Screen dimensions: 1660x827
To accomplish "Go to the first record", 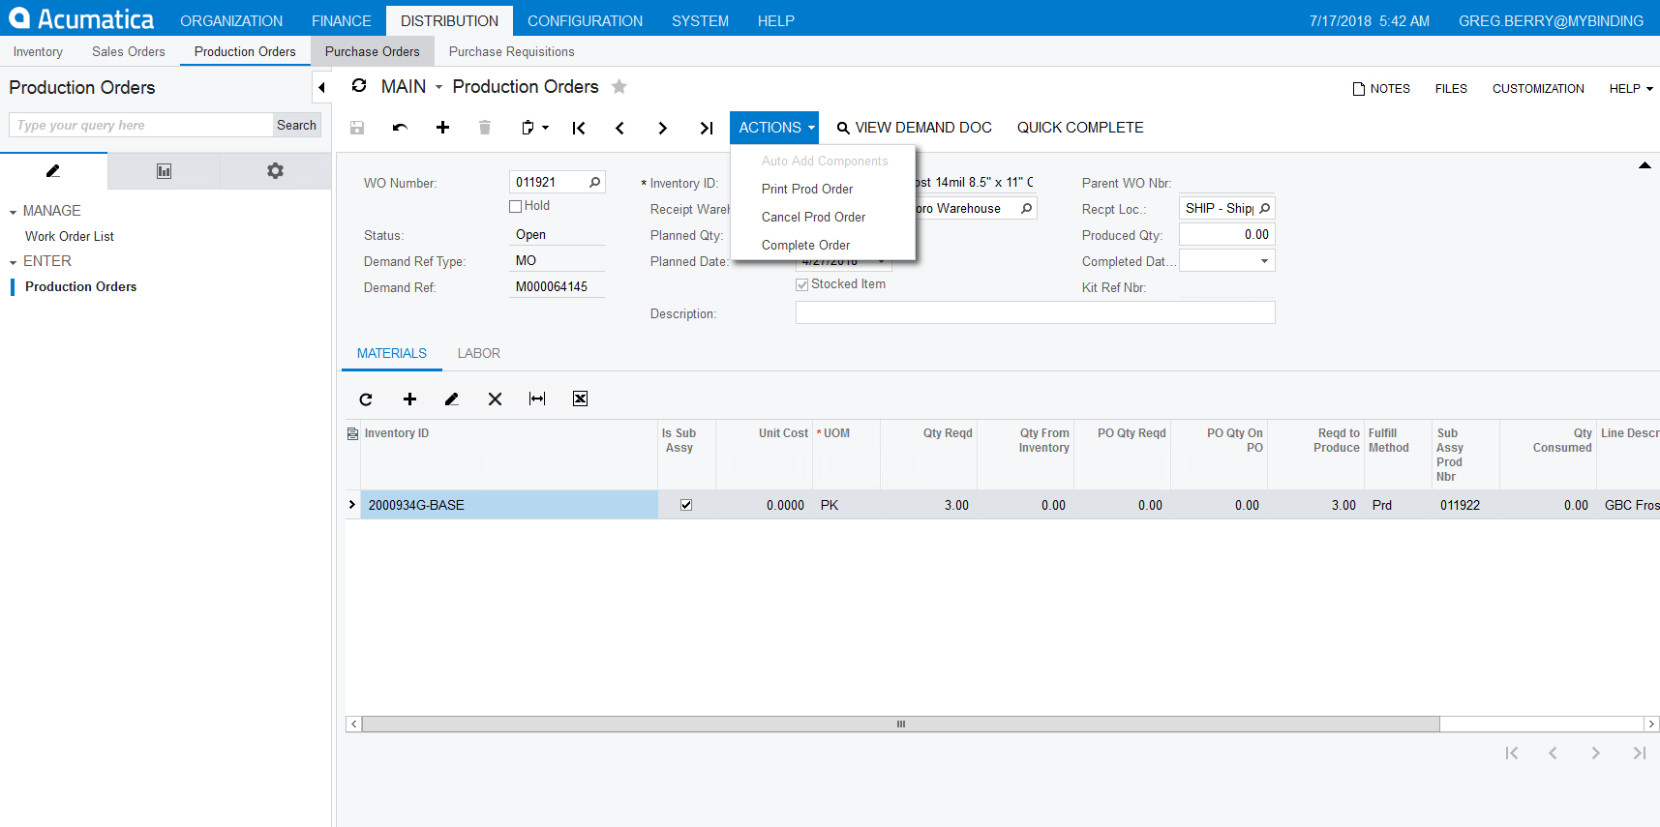I will pyautogui.click(x=579, y=128).
